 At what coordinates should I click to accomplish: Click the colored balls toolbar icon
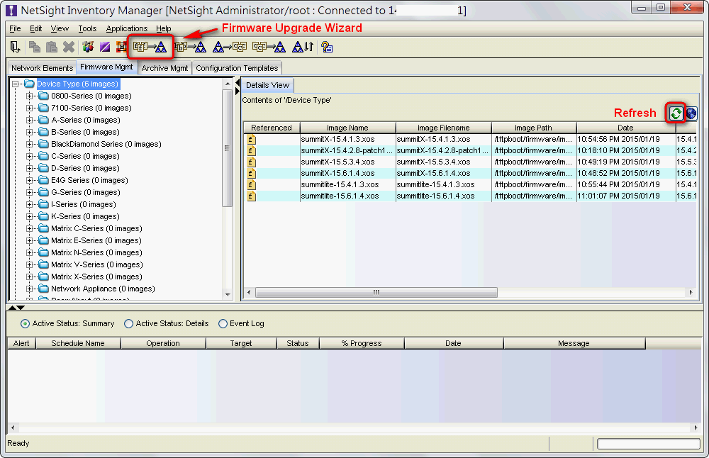click(x=88, y=47)
